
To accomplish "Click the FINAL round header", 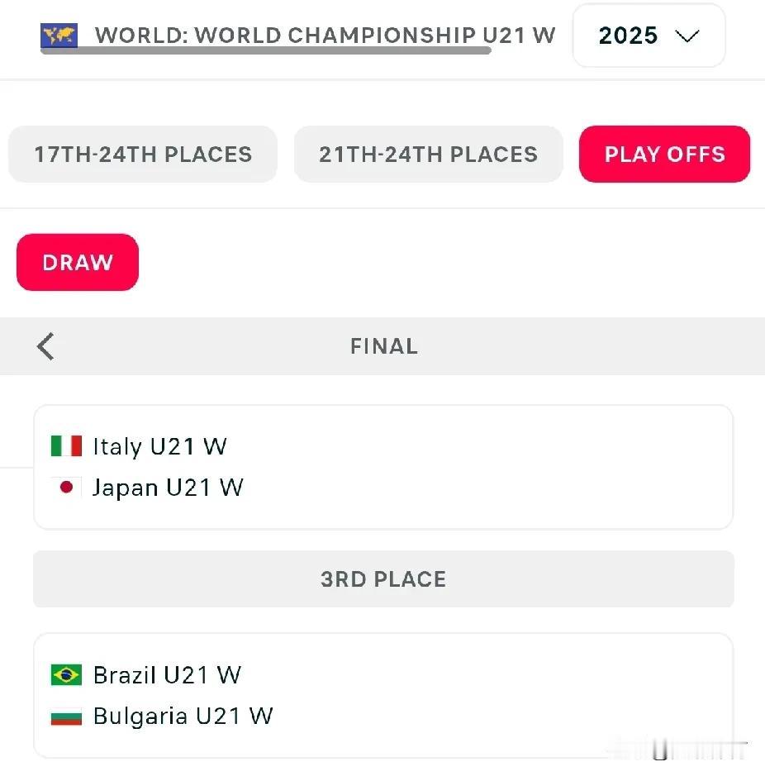I will (384, 346).
